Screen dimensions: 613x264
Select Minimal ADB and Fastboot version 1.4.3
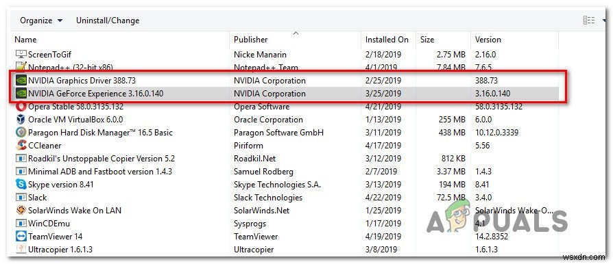pos(100,172)
